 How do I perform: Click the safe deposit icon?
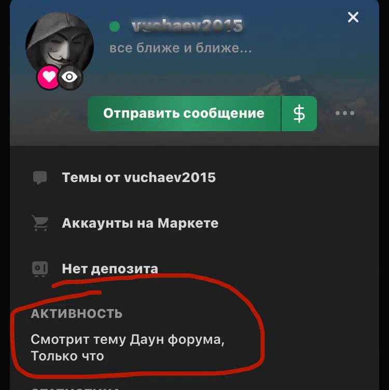[40, 269]
